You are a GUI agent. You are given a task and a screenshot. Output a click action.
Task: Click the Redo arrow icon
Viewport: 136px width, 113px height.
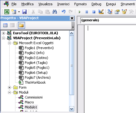(x=70, y=12)
